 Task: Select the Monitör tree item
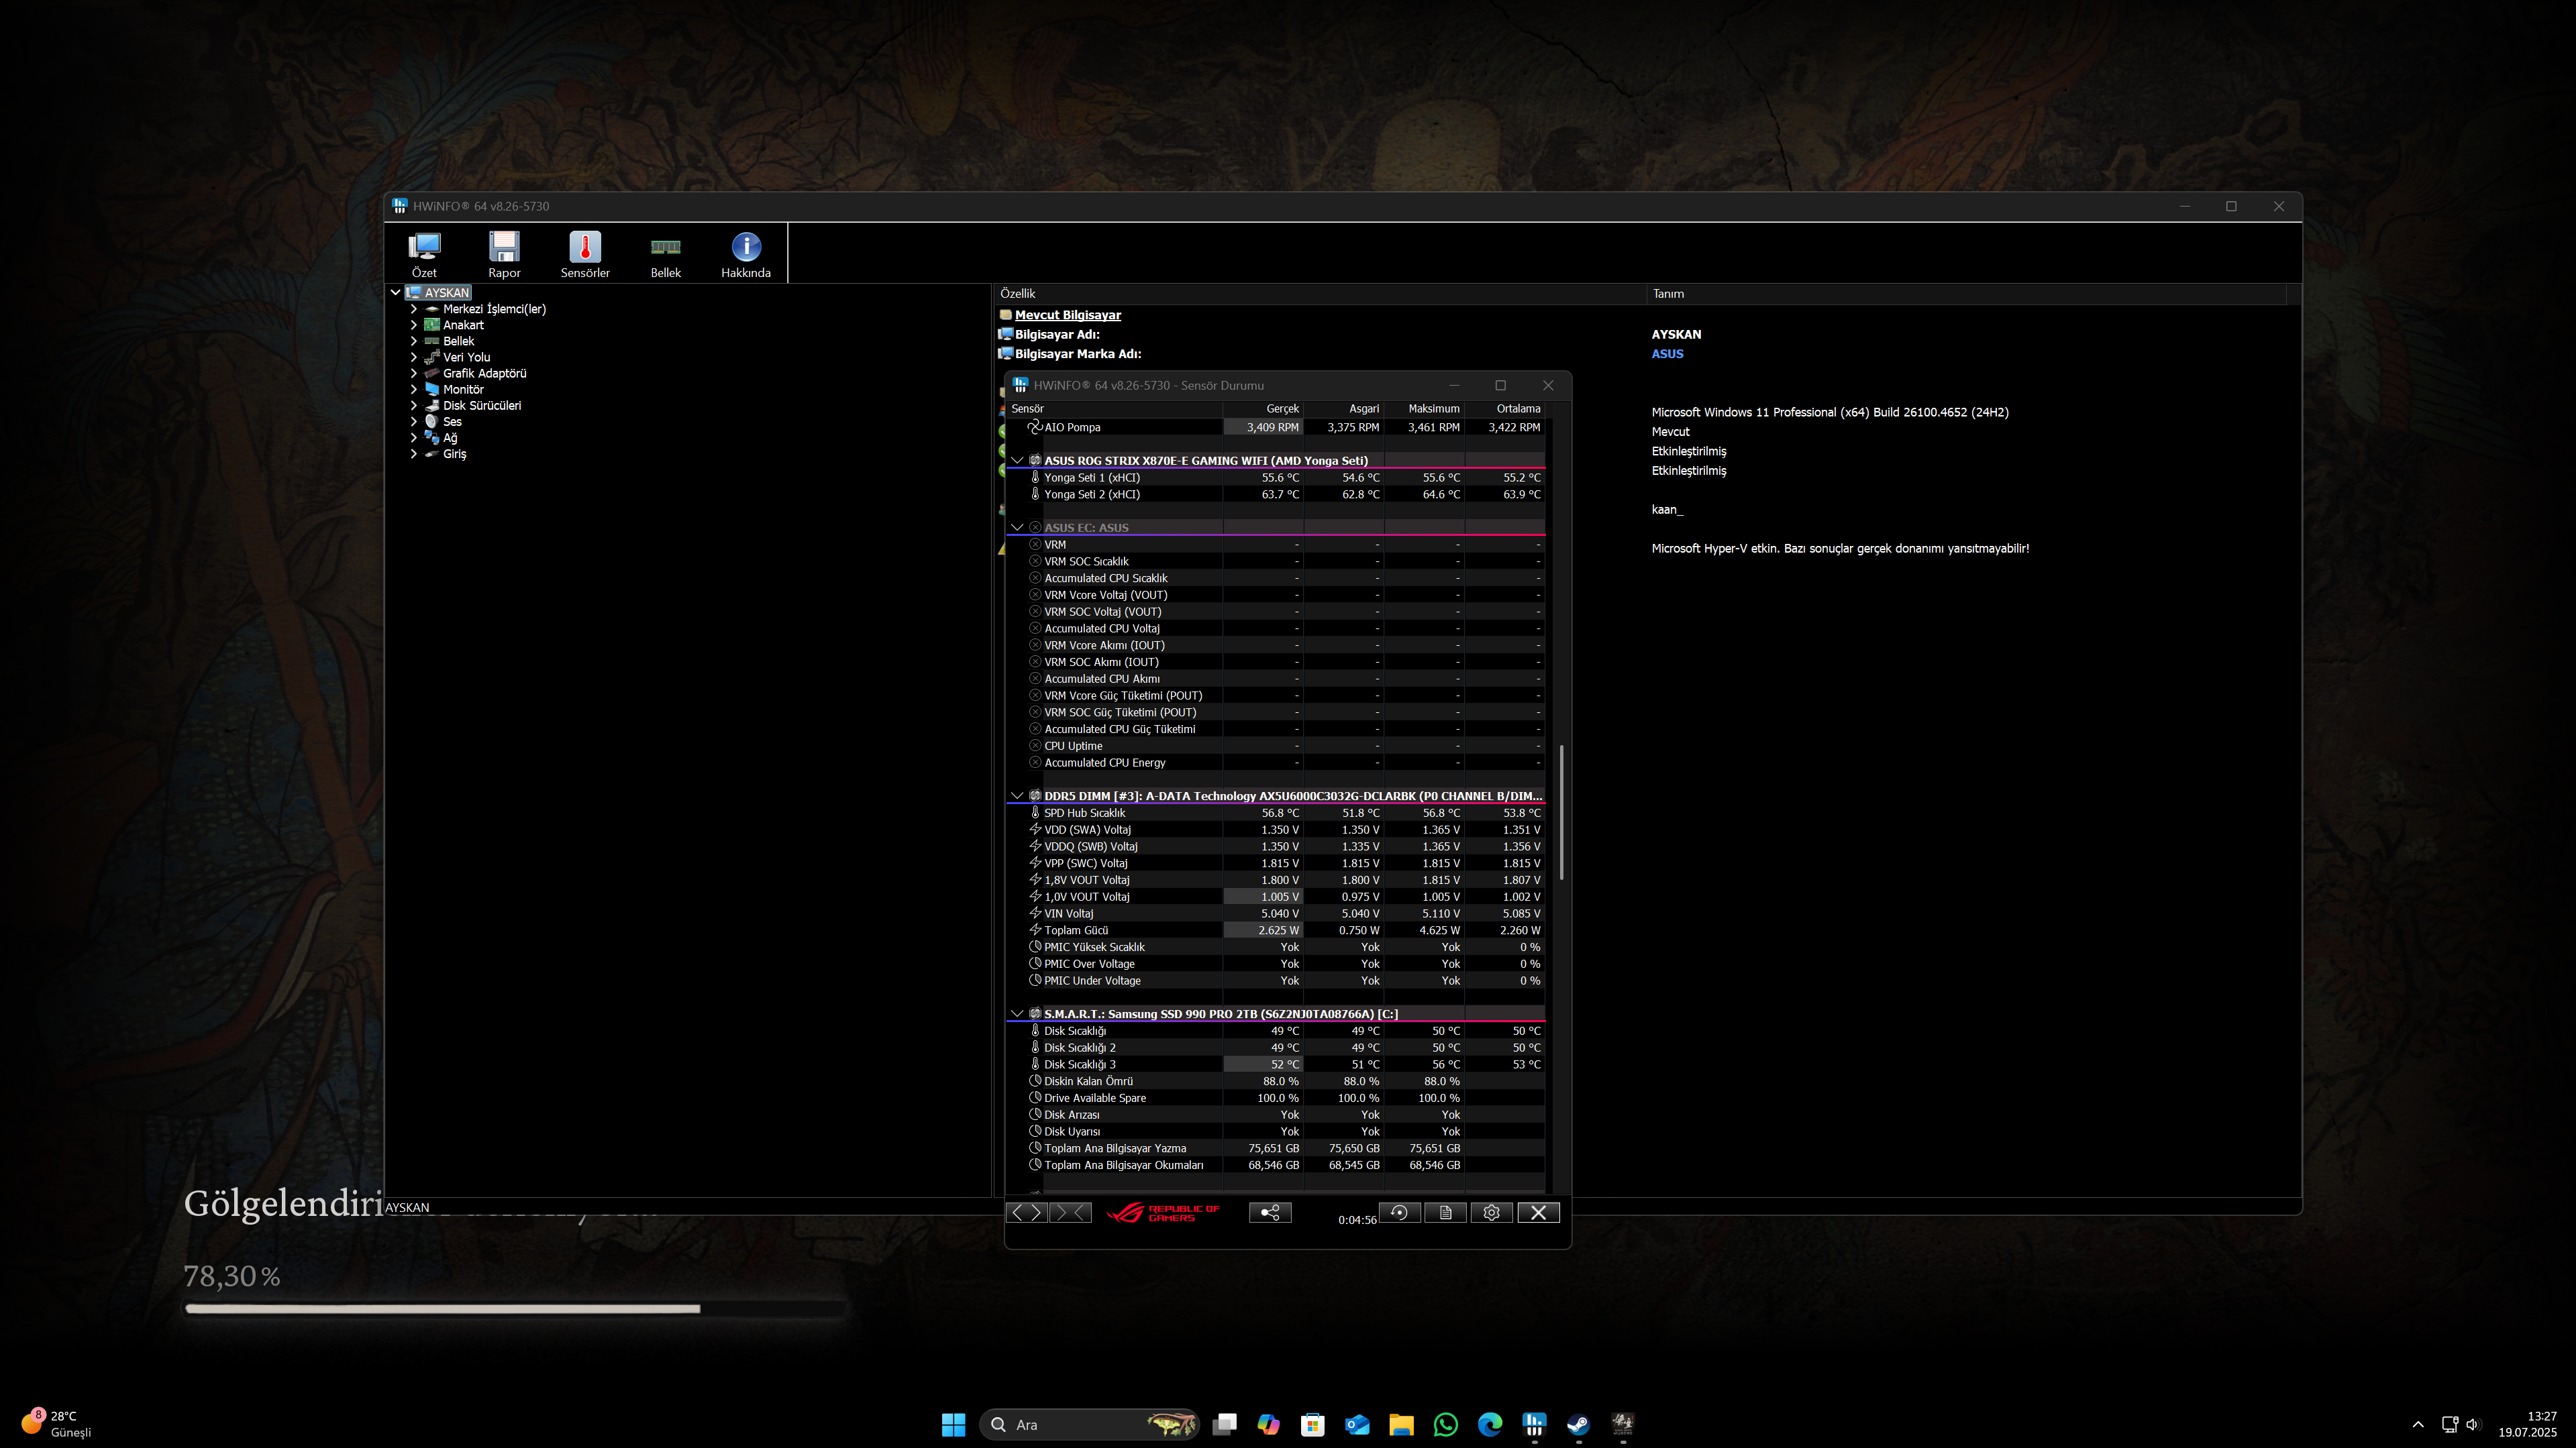[x=464, y=390]
